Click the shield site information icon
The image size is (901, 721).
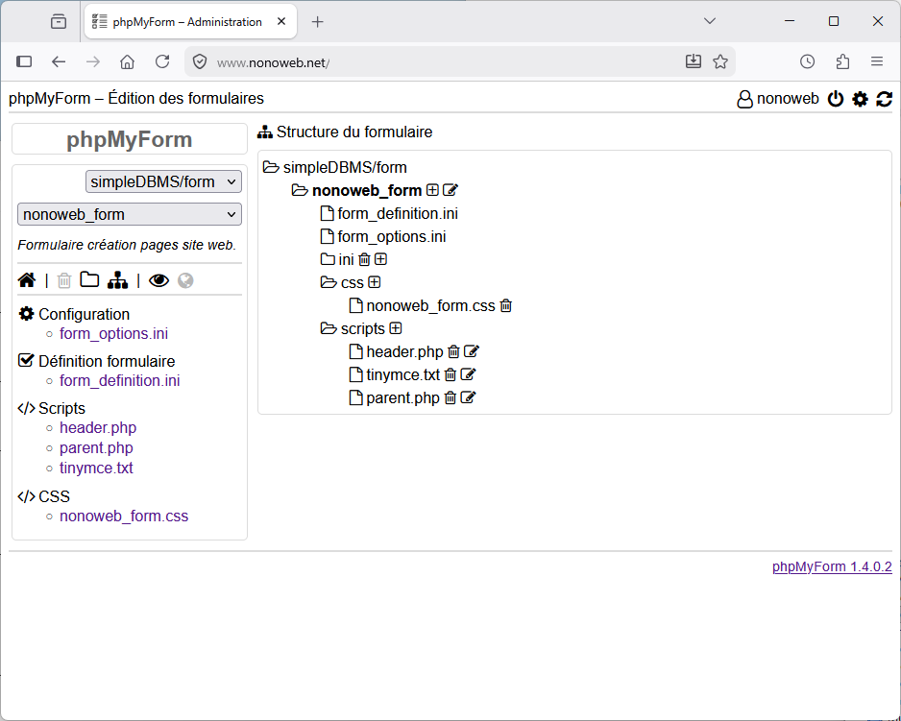200,61
